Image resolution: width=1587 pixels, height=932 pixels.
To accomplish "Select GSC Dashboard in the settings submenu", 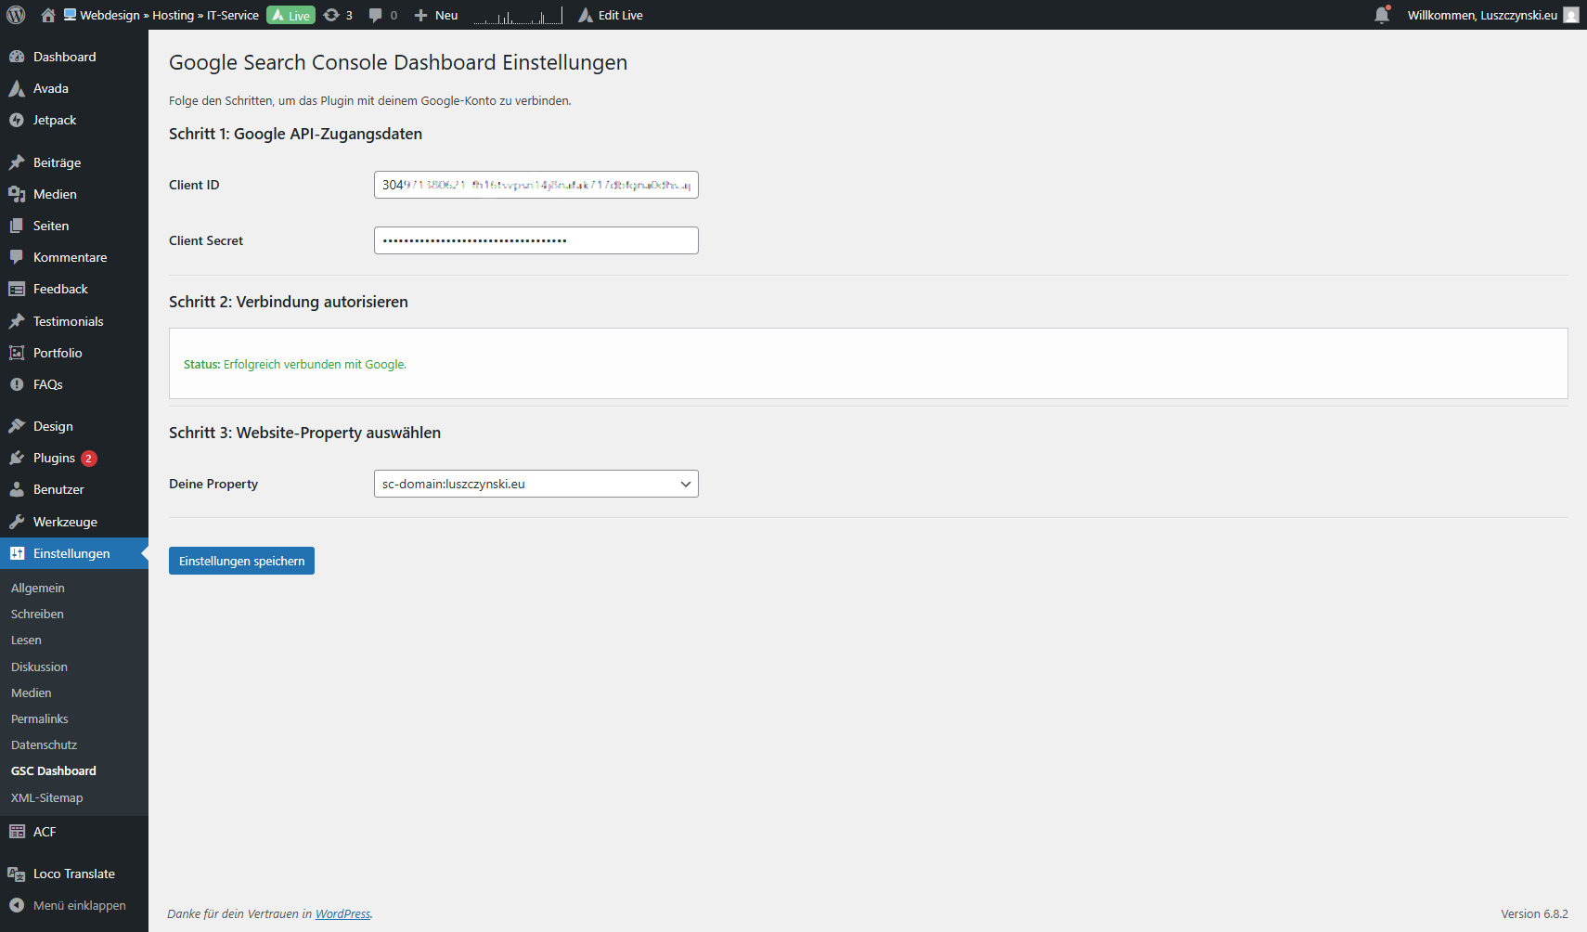I will pos(53,770).
